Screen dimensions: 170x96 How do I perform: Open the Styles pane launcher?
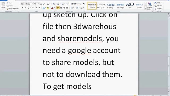pos(152,11)
